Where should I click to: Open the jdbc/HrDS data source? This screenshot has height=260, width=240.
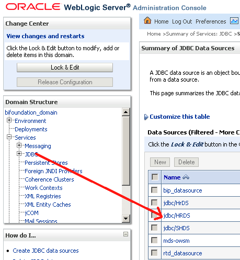pos(176,203)
